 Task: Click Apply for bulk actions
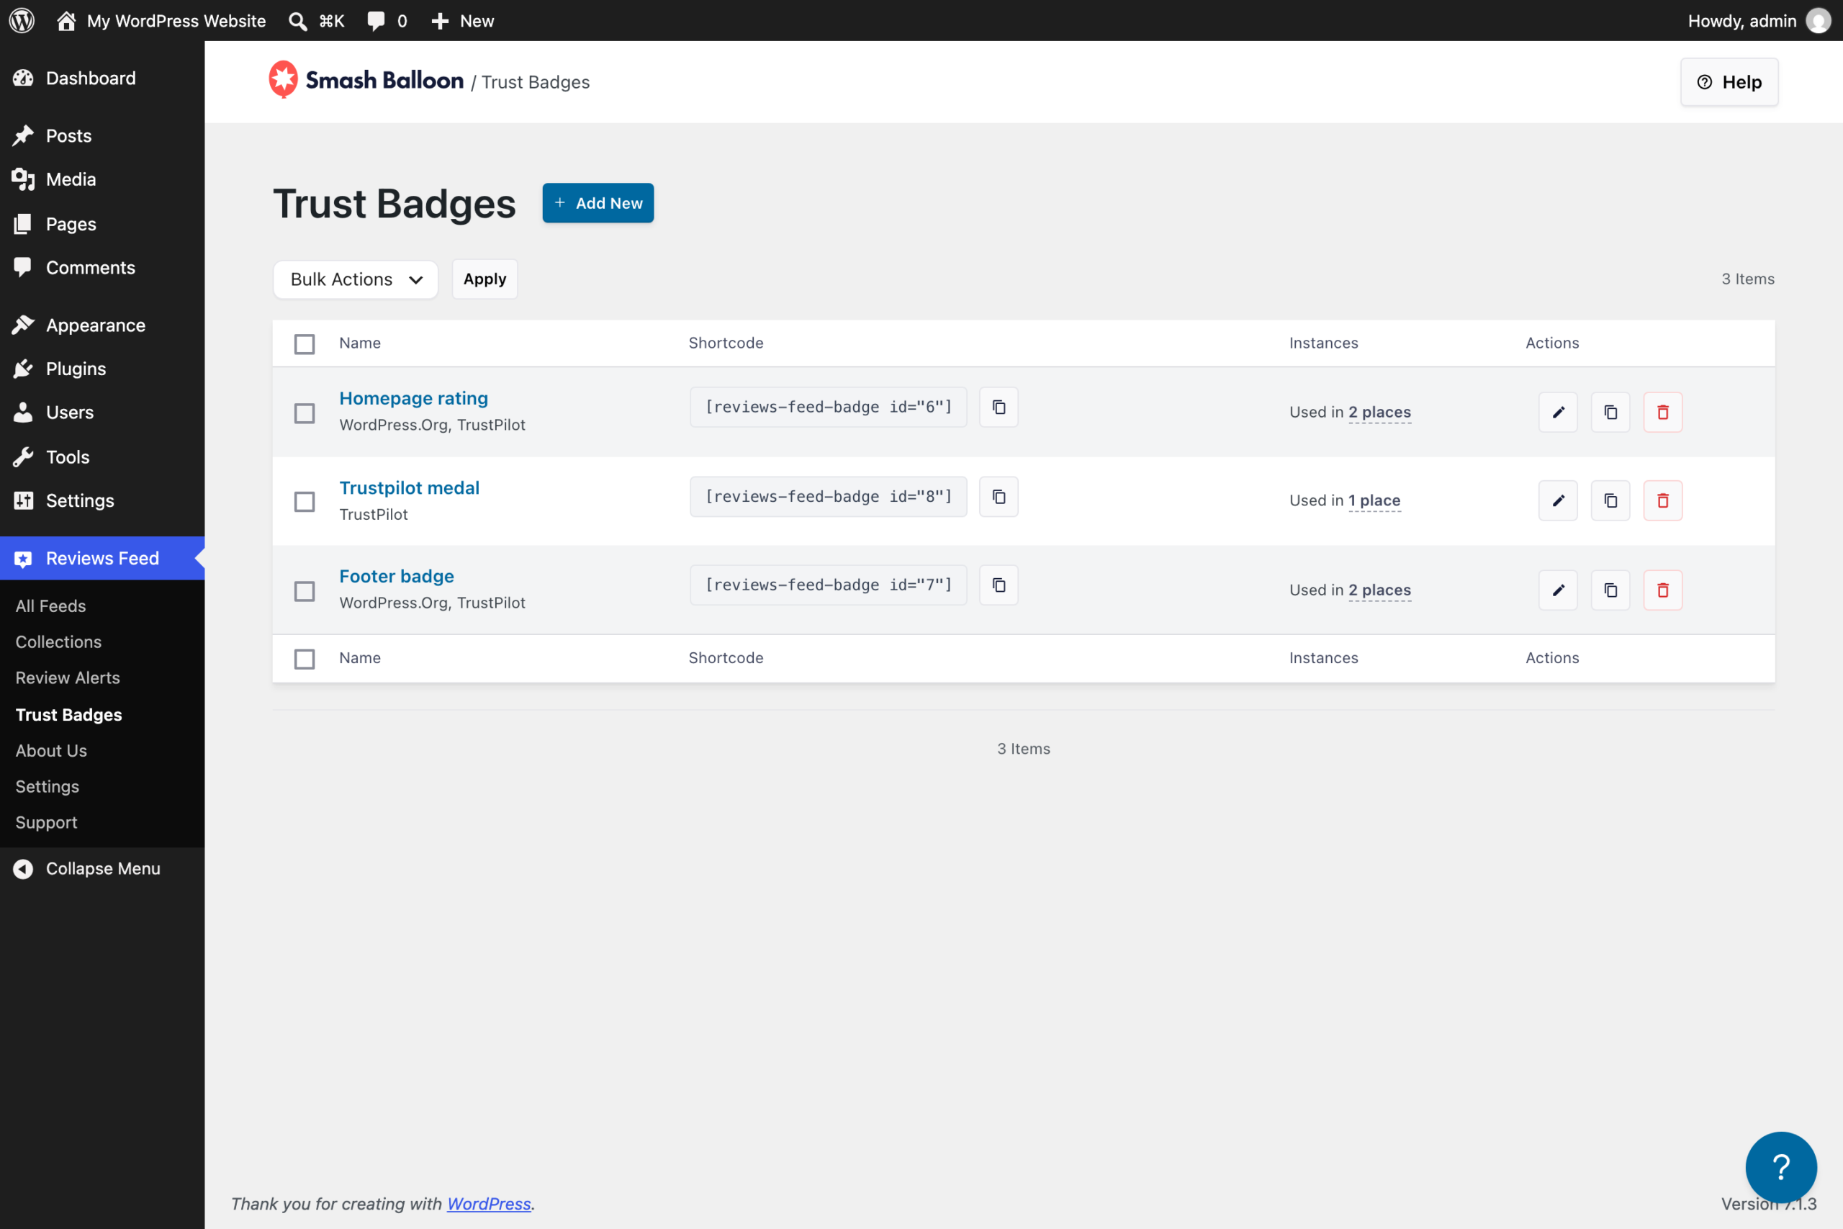(485, 279)
